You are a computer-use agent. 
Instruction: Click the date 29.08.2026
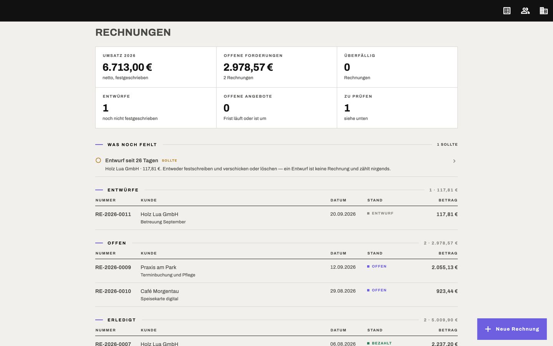[343, 291]
